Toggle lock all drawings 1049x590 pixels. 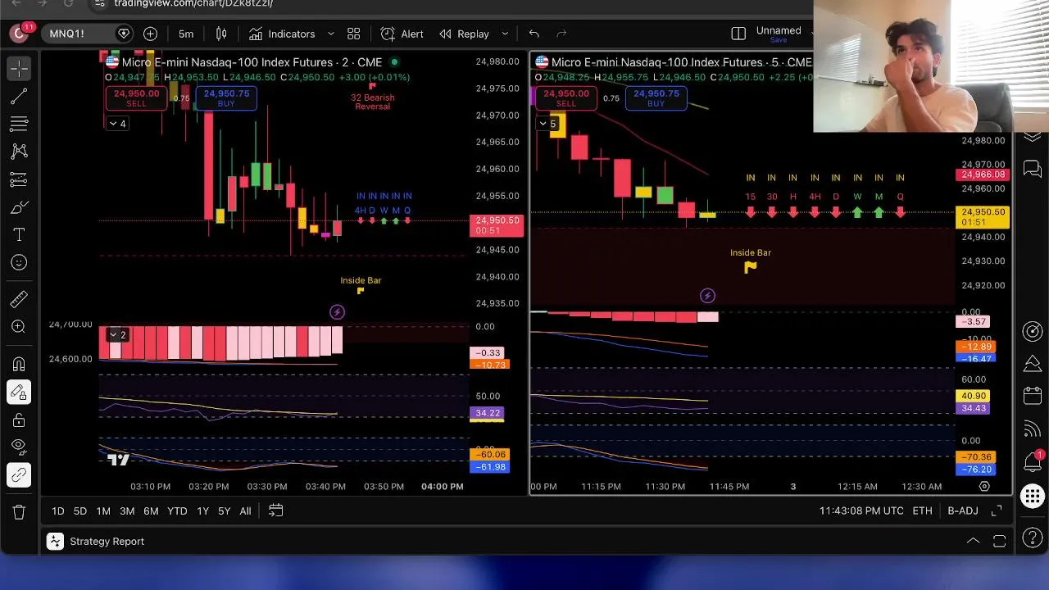[x=19, y=420]
